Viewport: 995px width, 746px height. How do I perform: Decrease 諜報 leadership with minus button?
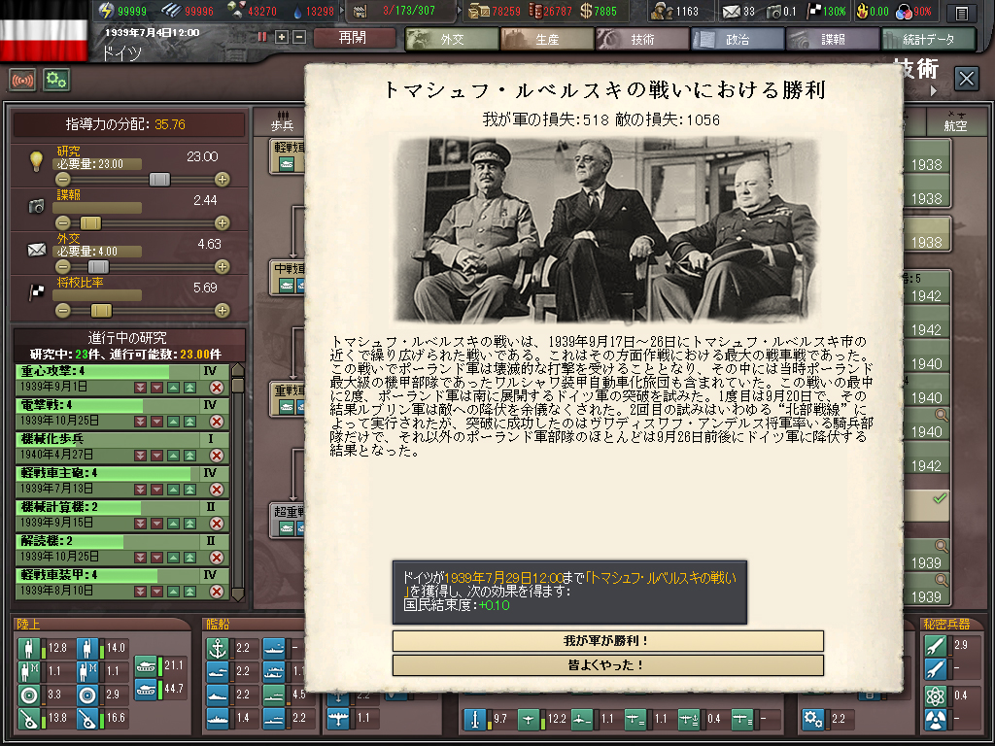tap(63, 223)
